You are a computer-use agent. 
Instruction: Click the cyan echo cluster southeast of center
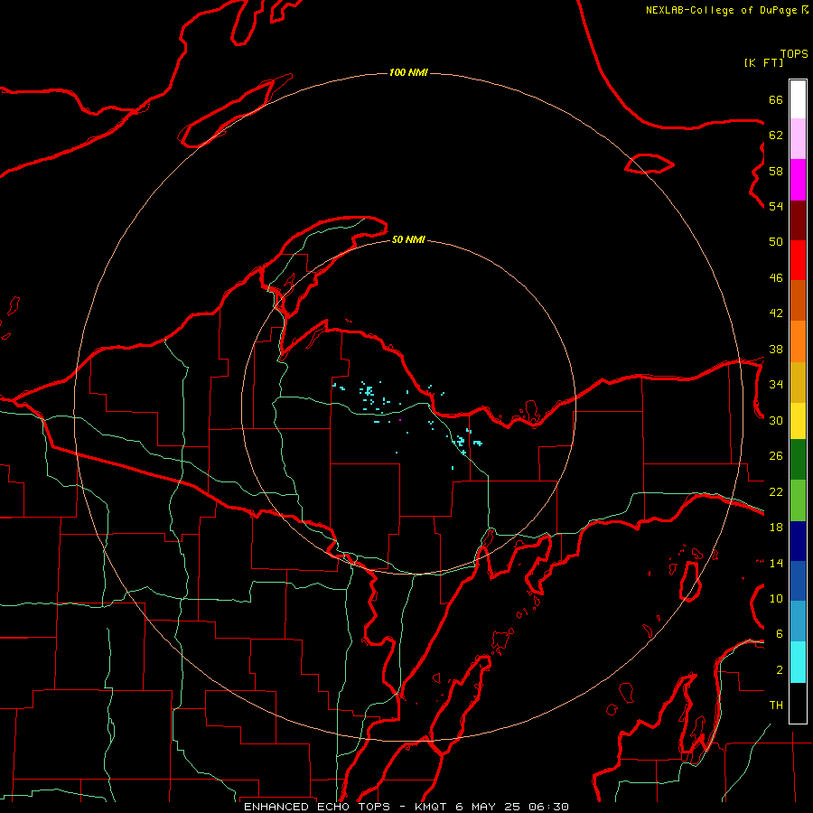click(x=464, y=442)
